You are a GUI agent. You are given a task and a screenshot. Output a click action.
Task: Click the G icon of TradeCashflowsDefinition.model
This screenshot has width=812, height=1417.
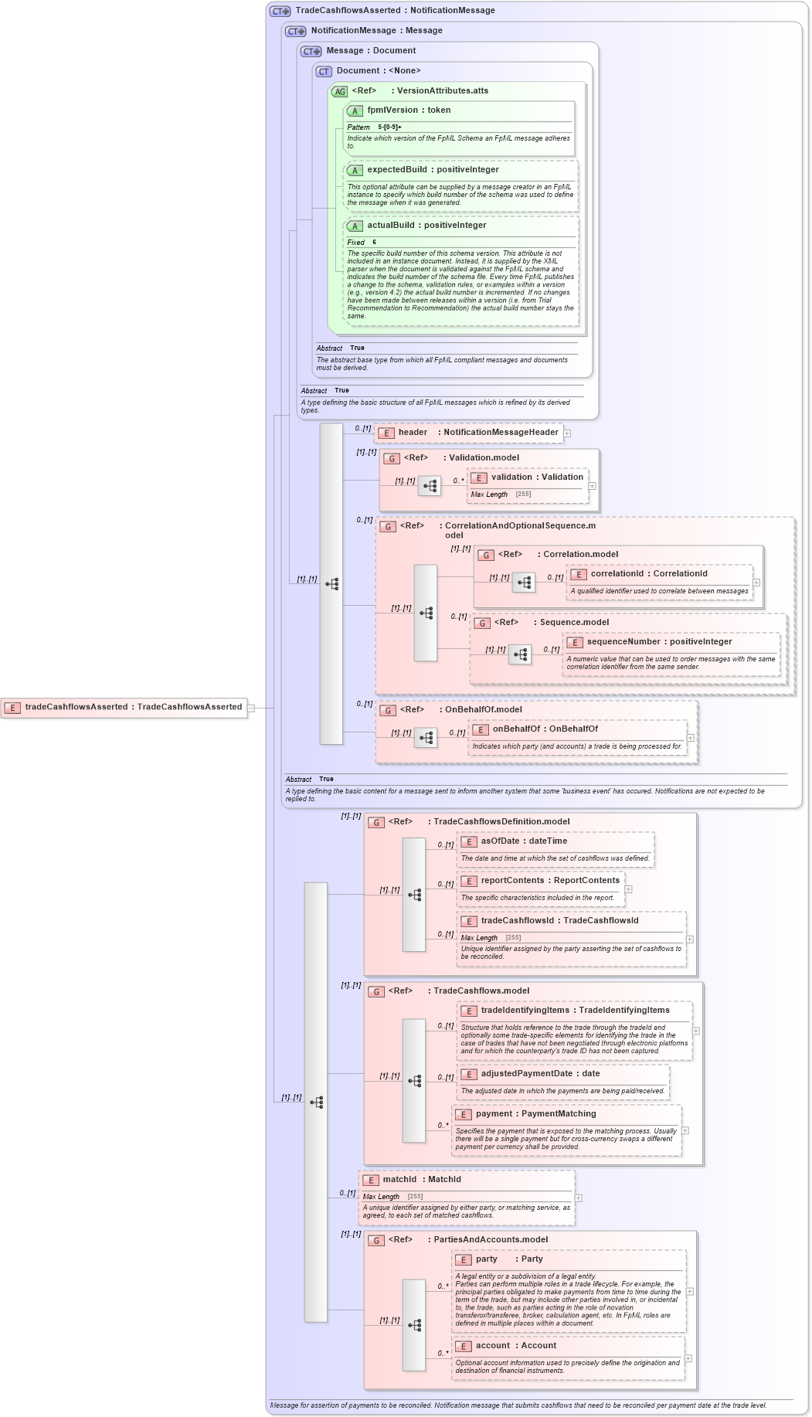[x=376, y=822]
